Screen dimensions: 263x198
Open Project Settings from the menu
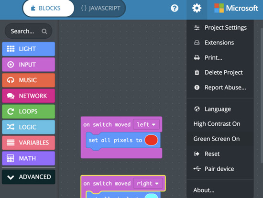[x=220, y=28]
